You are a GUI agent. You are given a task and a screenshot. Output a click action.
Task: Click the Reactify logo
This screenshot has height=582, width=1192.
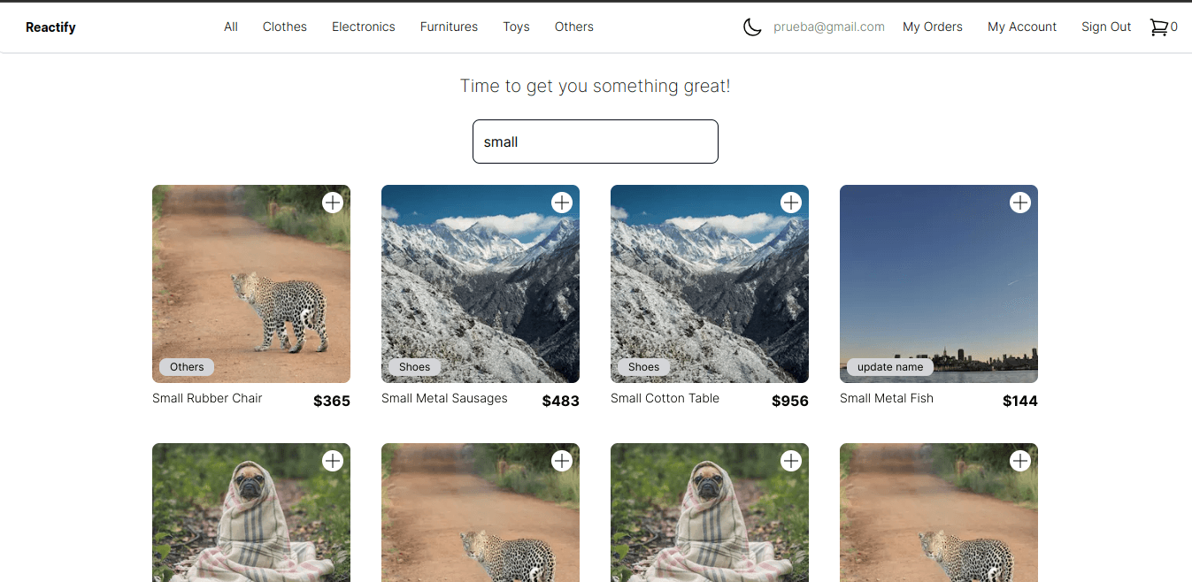click(x=50, y=27)
